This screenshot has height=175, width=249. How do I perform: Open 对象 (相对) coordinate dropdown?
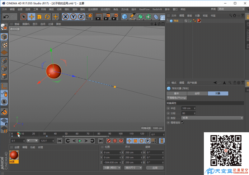point(112,168)
